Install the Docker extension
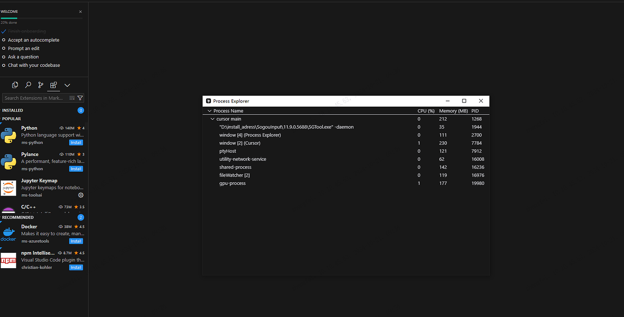 tap(76, 241)
